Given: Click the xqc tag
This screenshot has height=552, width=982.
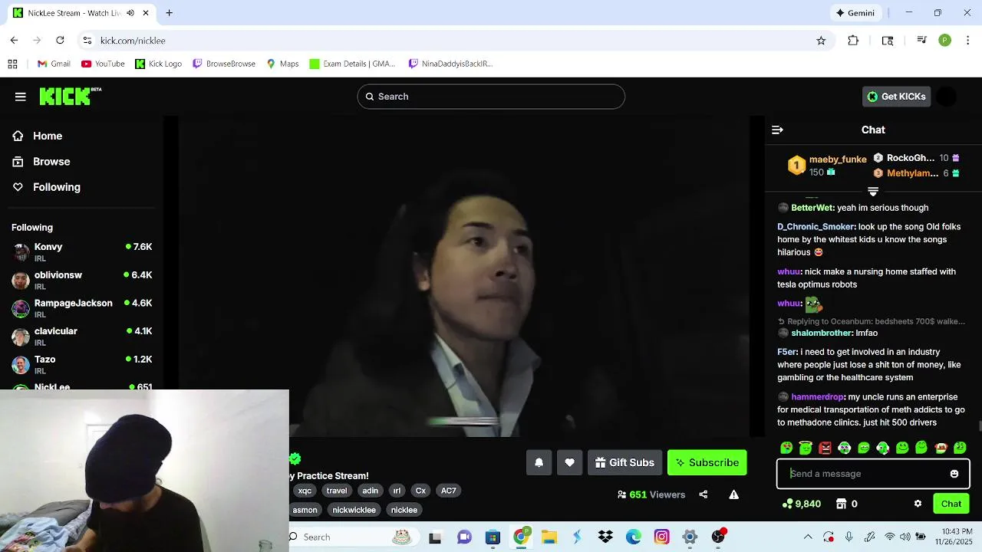Looking at the screenshot, I should tap(305, 491).
